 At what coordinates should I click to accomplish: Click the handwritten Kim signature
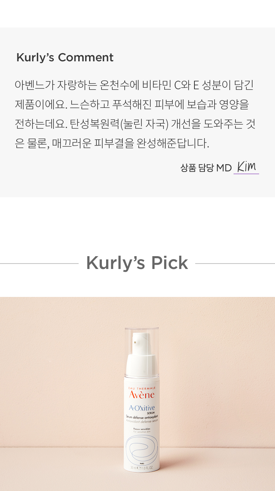(246, 167)
